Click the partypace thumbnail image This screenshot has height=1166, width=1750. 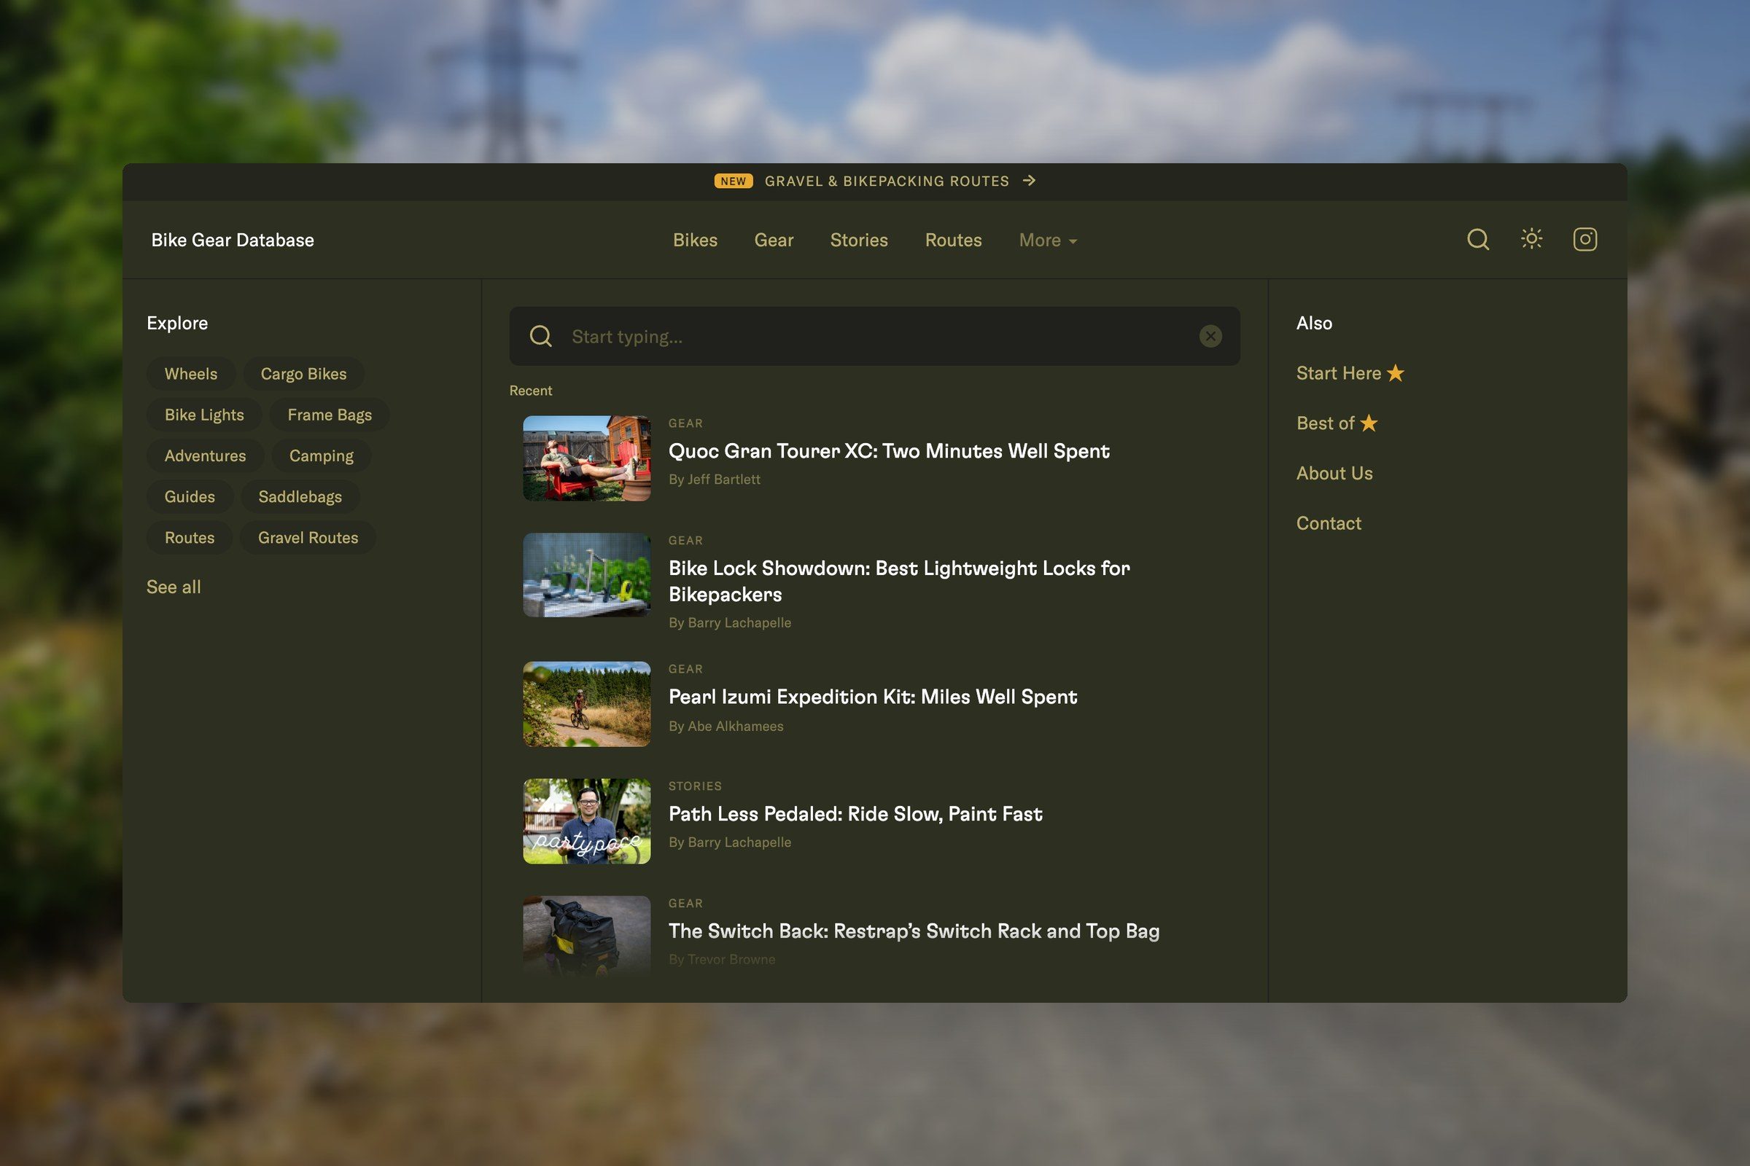(x=586, y=821)
